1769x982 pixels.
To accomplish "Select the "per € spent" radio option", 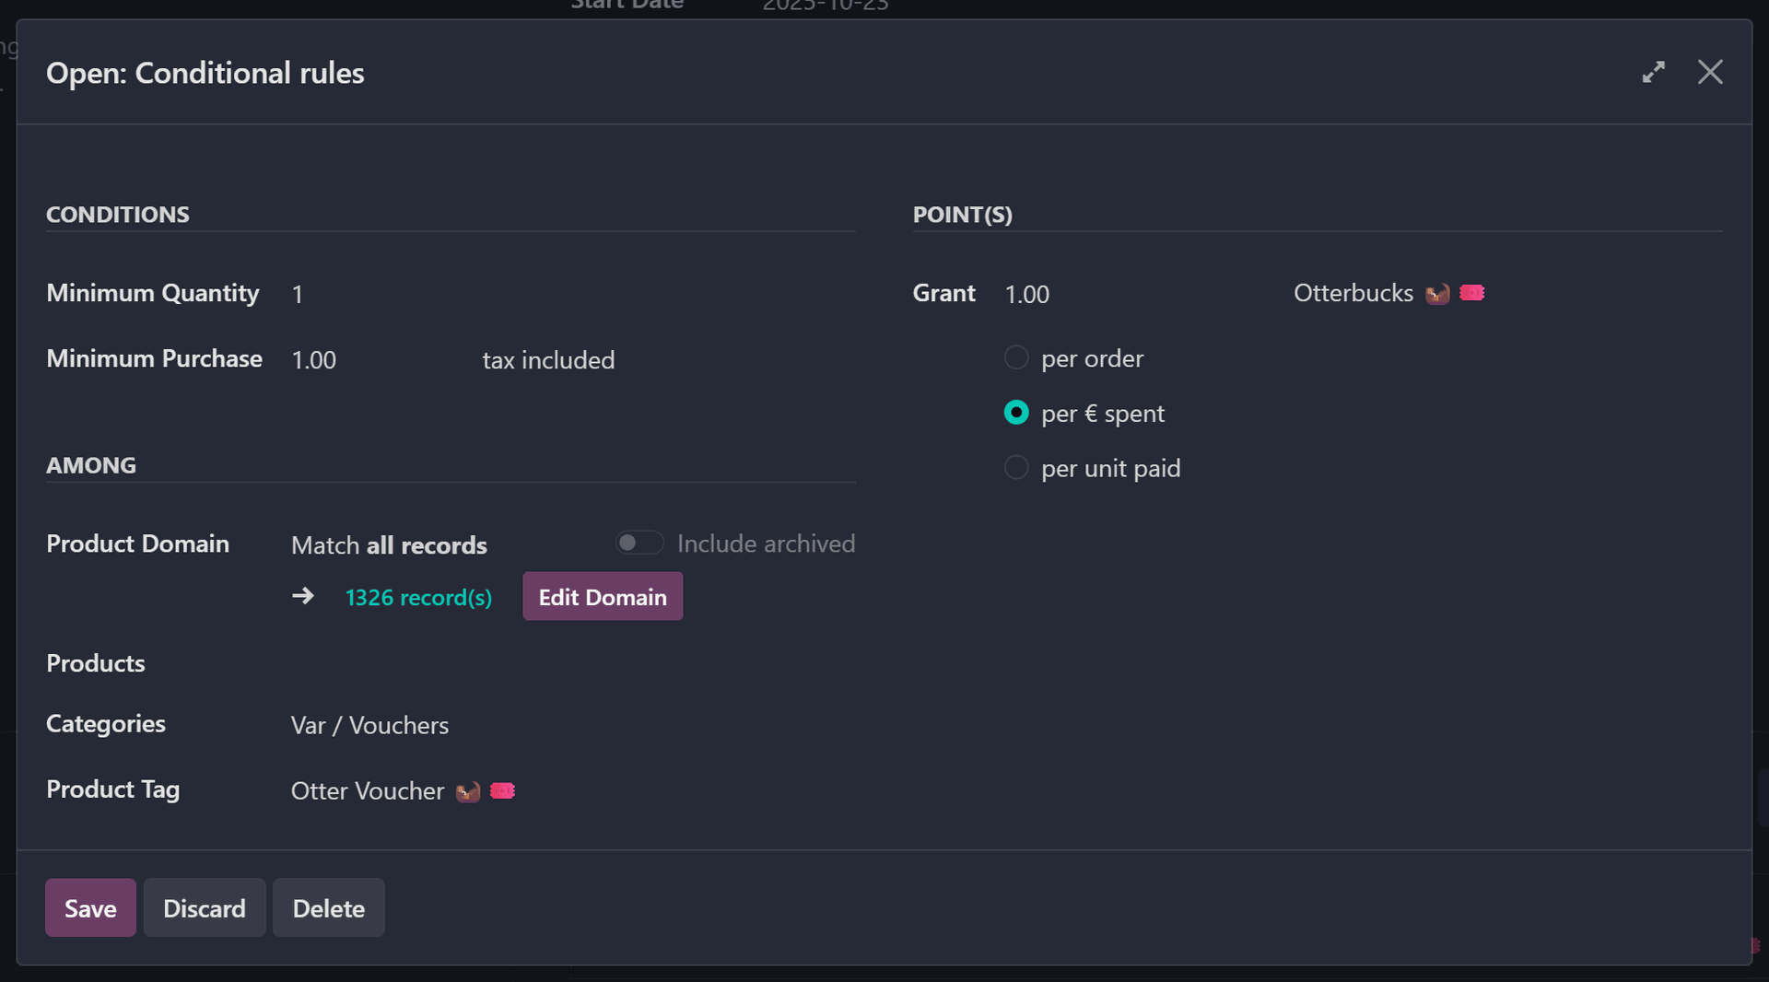I will 1016,413.
